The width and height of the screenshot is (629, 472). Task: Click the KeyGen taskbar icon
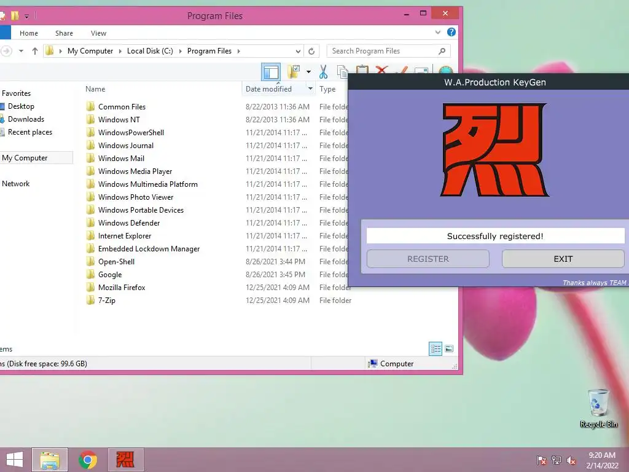coord(125,460)
